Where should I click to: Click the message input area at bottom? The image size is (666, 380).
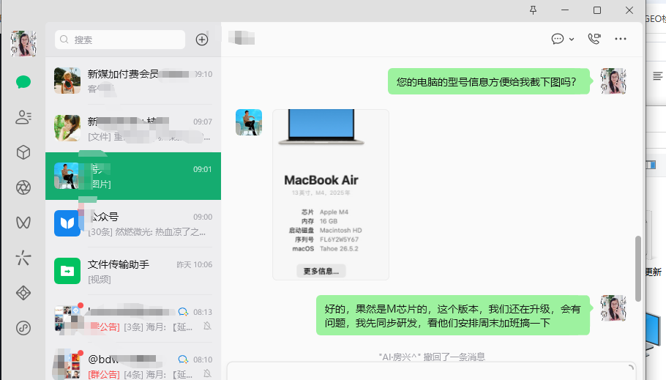[x=432, y=372]
